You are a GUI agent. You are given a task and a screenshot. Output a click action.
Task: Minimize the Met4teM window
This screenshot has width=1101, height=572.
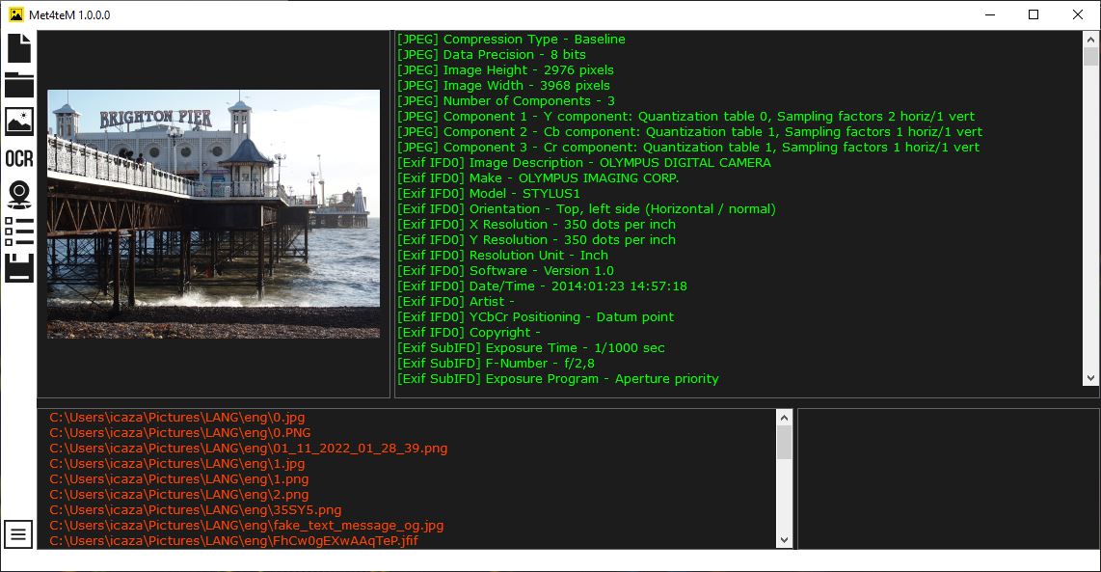tap(990, 14)
